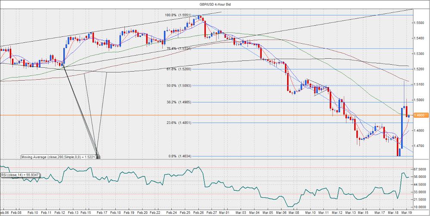Screen dimensions: 430x216
Task: Select the 76.4% (1.5334) Fibonacci label
Action: pyautogui.click(x=179, y=48)
